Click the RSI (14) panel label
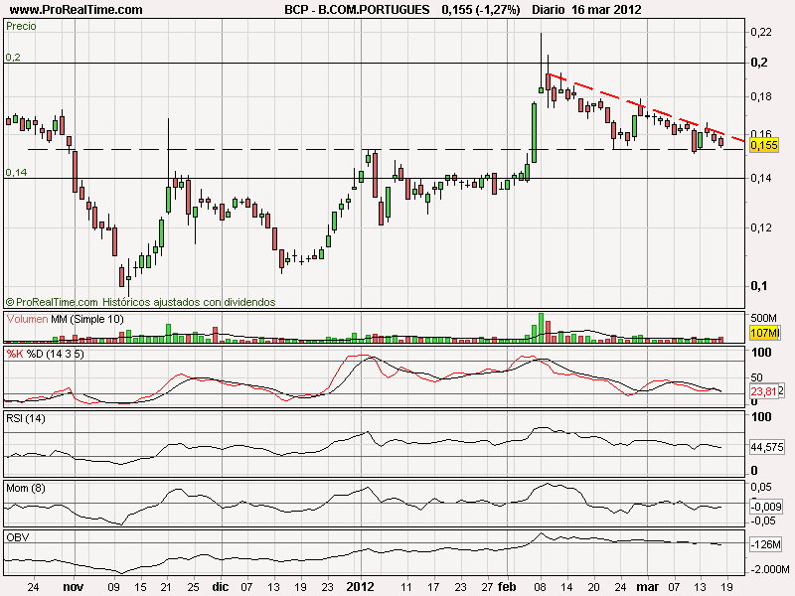The image size is (795, 596). [x=26, y=418]
